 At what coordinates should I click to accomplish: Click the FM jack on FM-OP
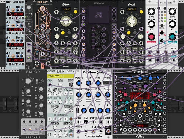click(x=30, y=130)
